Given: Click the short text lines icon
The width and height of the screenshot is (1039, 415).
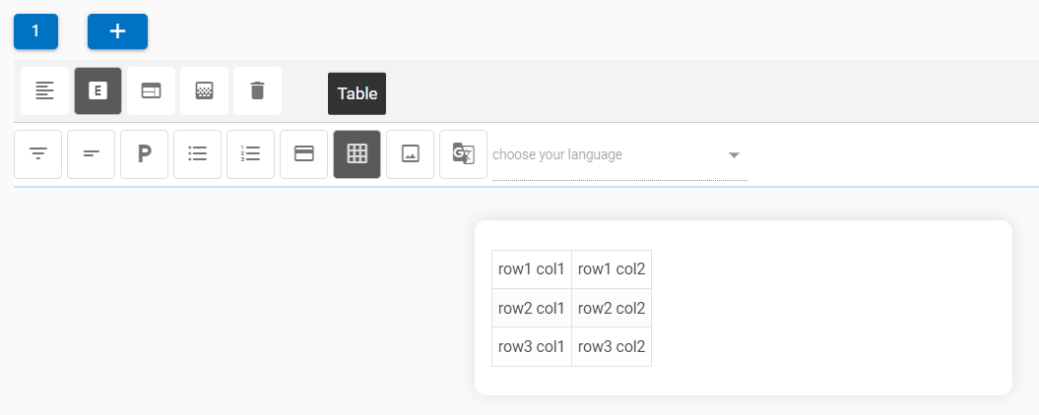Looking at the screenshot, I should click(92, 154).
